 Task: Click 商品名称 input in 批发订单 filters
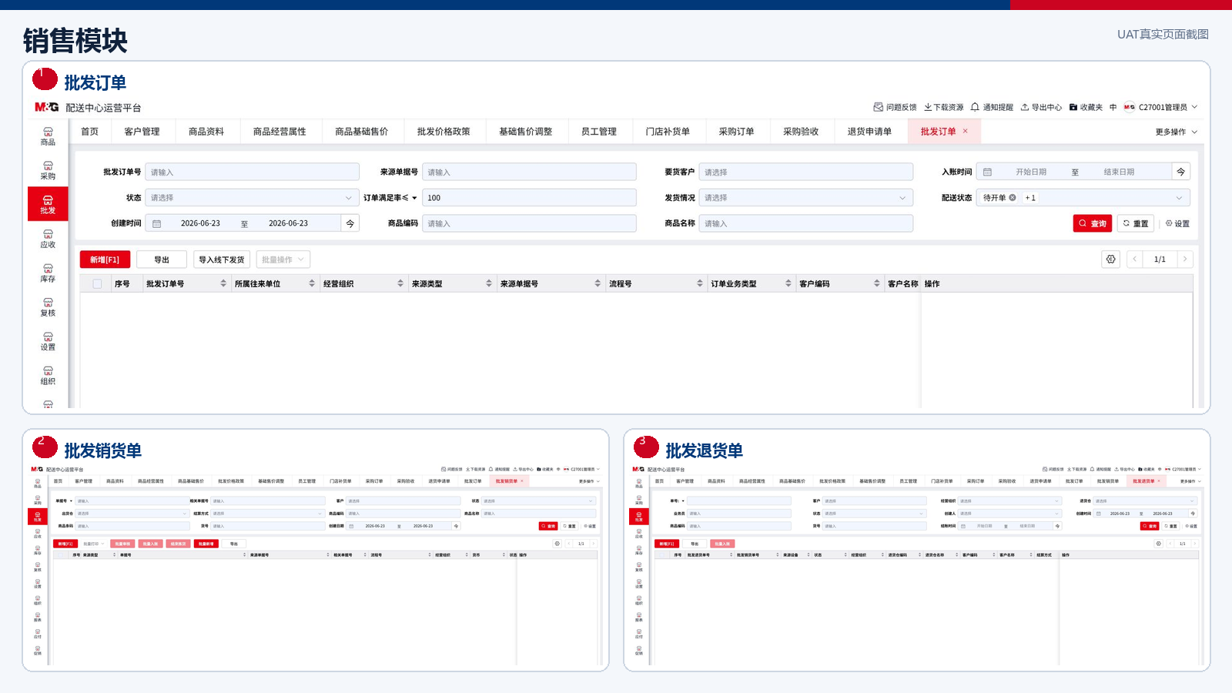806,223
